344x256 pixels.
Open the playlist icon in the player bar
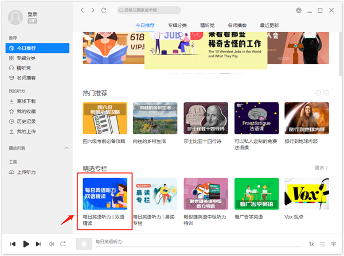[x=322, y=244]
